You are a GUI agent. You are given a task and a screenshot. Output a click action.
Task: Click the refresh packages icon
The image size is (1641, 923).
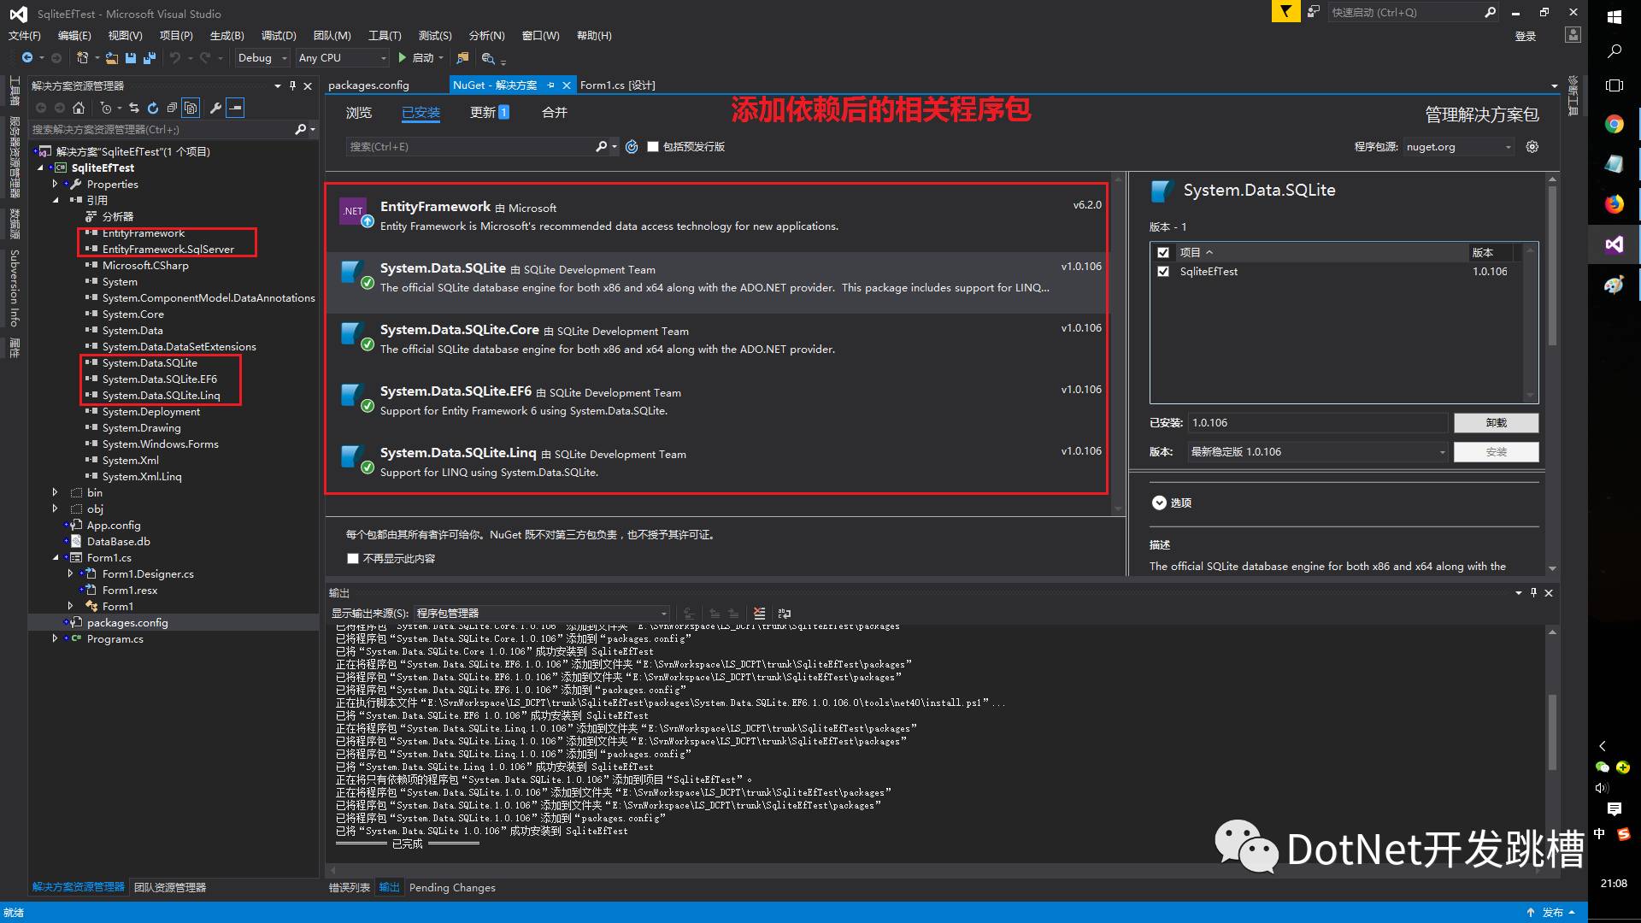coord(632,146)
